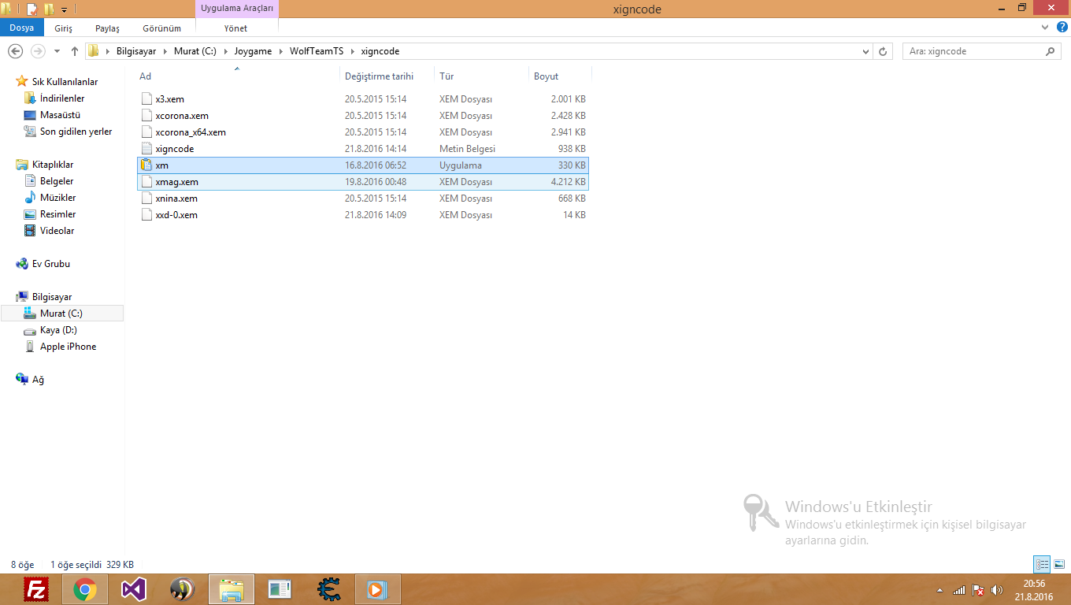1071x605 pixels.
Task: Open the Apple iPhone device
Action: (x=68, y=347)
